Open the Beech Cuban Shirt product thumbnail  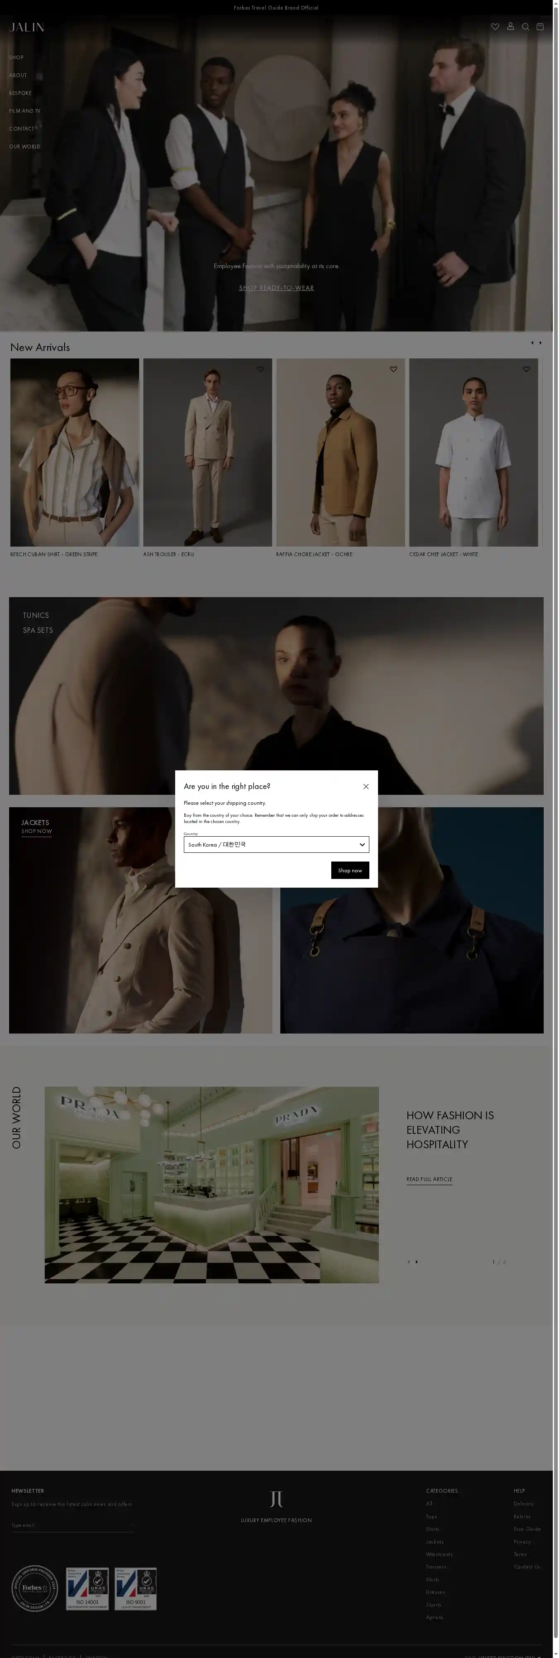75,452
